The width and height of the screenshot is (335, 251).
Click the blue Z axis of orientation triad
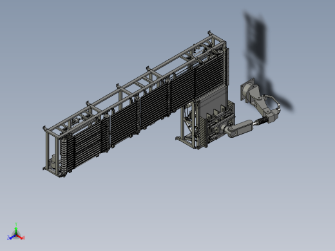click(11, 237)
